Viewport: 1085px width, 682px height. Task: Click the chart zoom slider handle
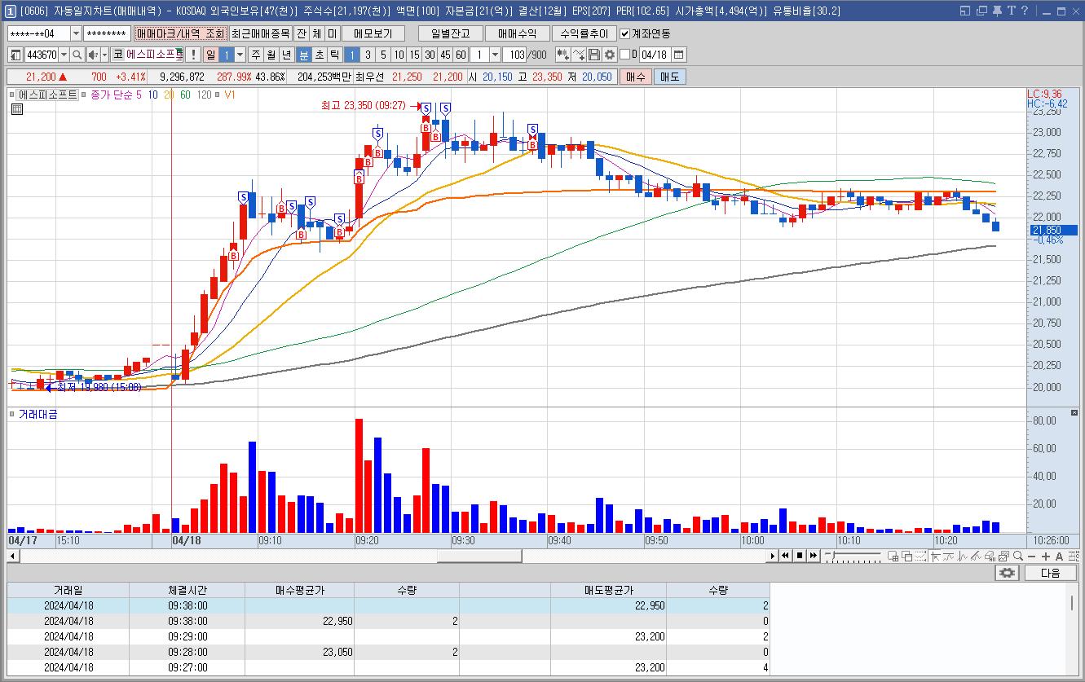[x=832, y=555]
